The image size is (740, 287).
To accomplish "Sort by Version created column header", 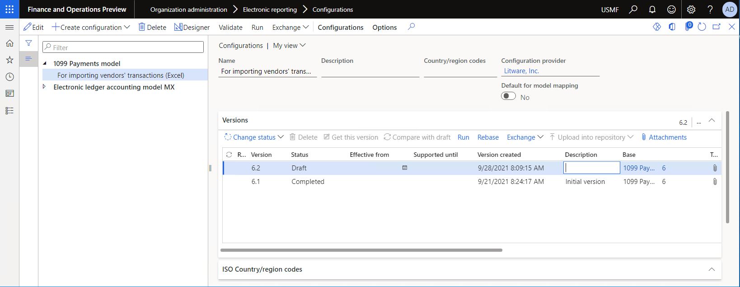I will pyautogui.click(x=499, y=155).
